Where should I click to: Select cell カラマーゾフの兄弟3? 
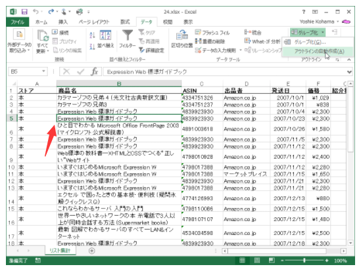[x=119, y=104]
